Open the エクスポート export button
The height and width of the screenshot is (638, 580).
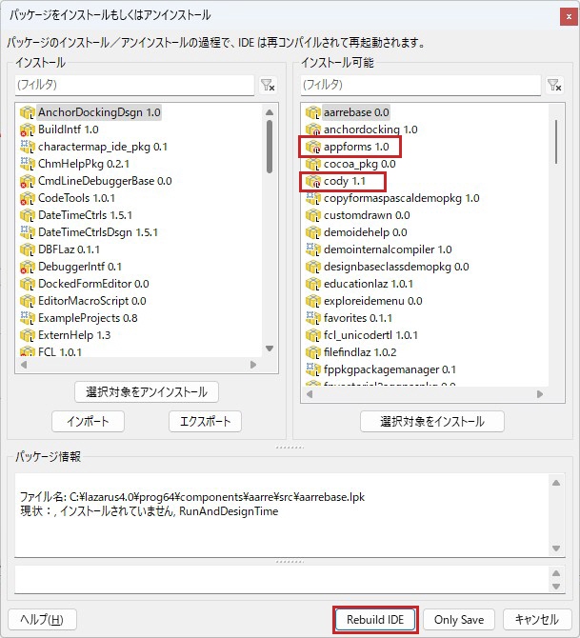205,421
